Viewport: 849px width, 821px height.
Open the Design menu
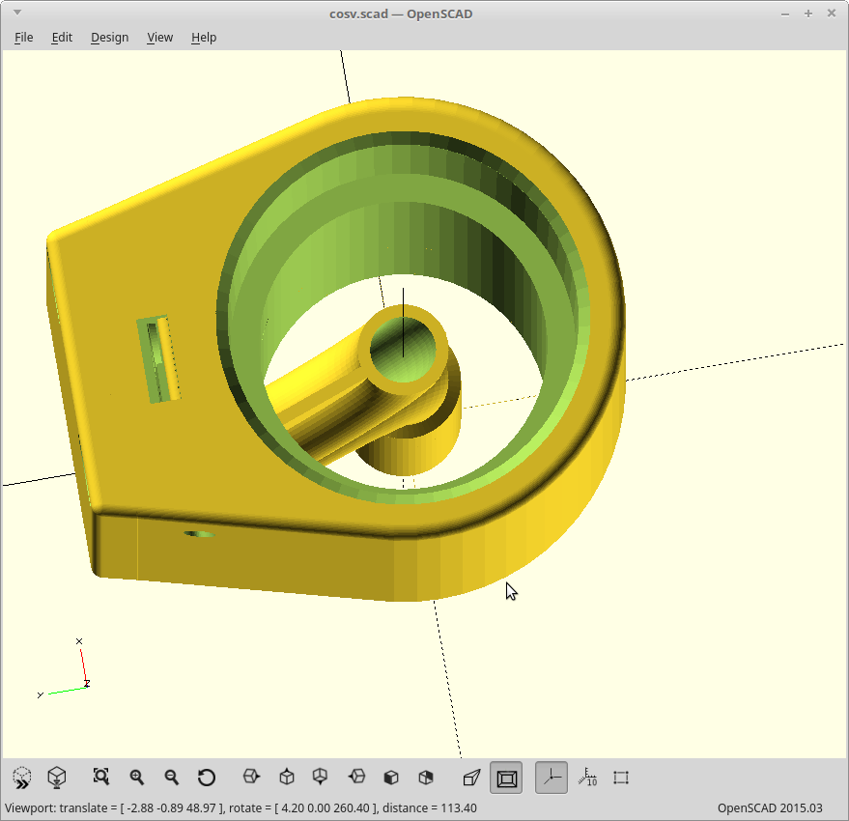(x=109, y=37)
